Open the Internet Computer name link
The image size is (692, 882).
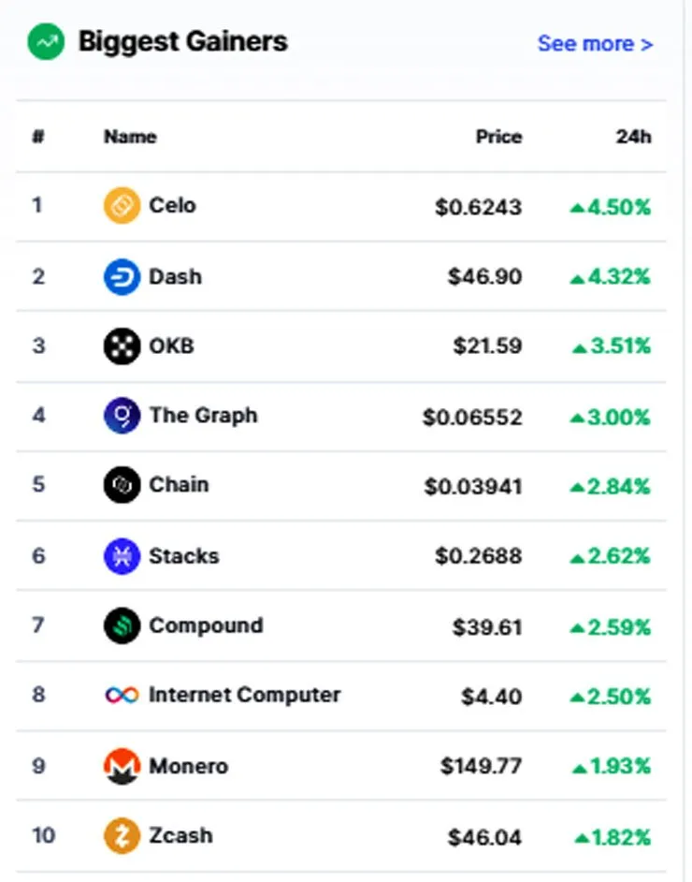pyautogui.click(x=244, y=696)
